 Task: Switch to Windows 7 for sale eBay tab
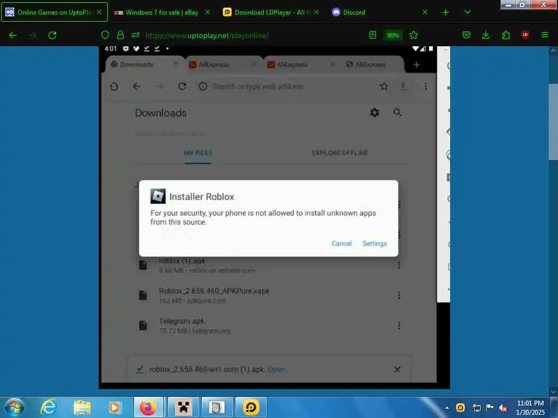161,13
